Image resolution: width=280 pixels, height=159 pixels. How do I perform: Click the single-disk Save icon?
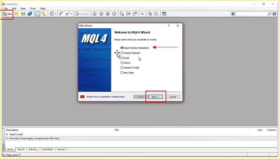point(23,14)
